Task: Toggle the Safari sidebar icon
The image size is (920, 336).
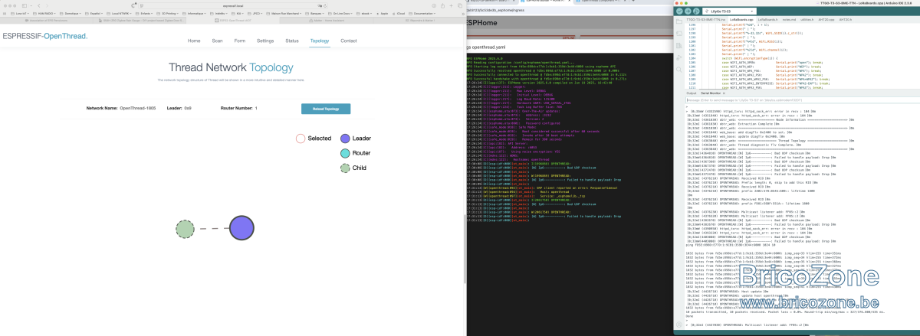Action: click(24, 6)
